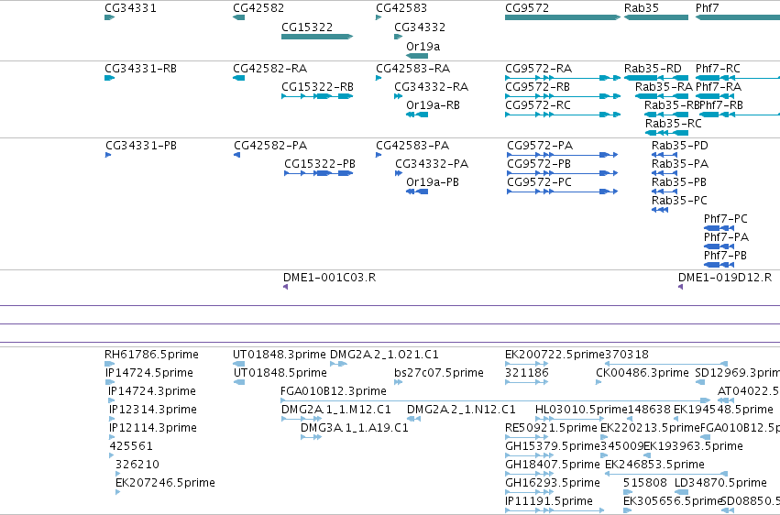Select clone DMG2A.1_1.M12.C1

[336, 410]
